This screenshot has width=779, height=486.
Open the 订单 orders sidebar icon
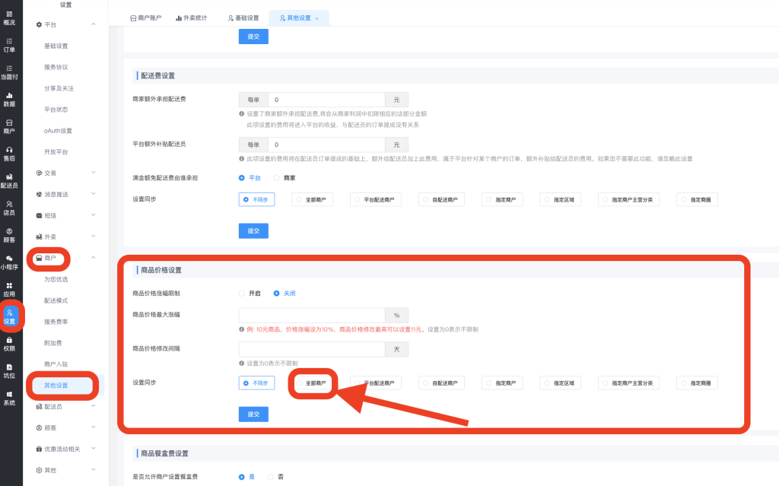tap(9, 45)
